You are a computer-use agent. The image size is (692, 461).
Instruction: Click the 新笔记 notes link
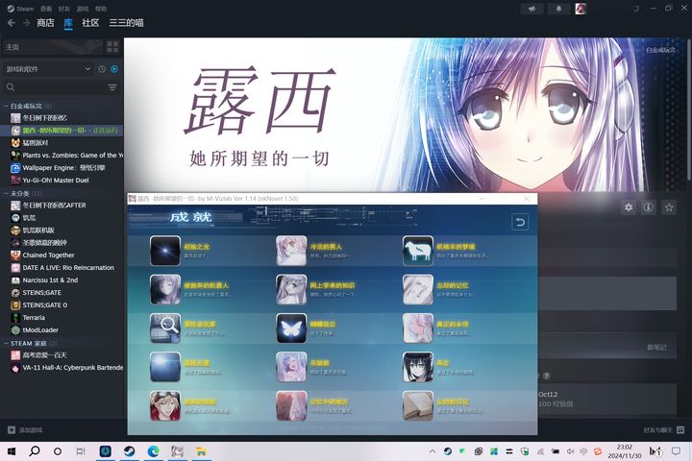click(656, 348)
